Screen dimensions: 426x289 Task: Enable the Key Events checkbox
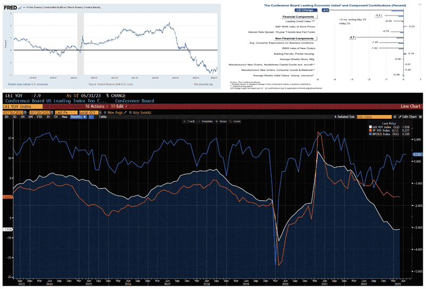pyautogui.click(x=130, y=112)
